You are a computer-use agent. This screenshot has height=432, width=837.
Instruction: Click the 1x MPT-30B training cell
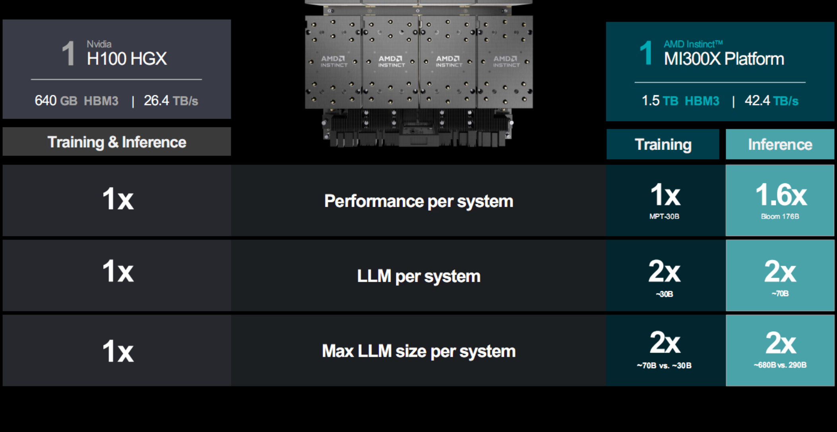pos(665,201)
